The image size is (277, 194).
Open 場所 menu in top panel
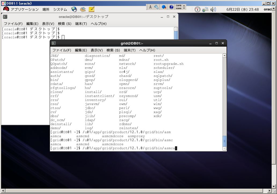(46, 9)
